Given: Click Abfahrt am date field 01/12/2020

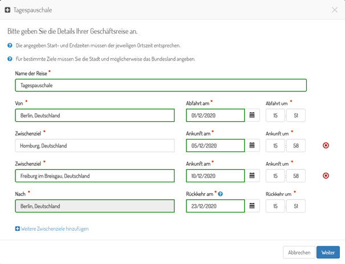Looking at the screenshot, I should [x=216, y=115].
